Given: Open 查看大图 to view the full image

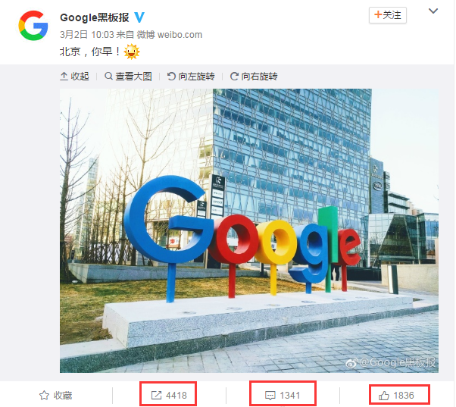Looking at the screenshot, I should pos(128,77).
